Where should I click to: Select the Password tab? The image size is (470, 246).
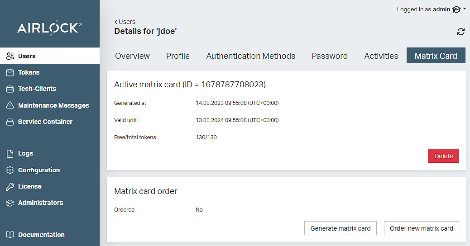coord(330,56)
